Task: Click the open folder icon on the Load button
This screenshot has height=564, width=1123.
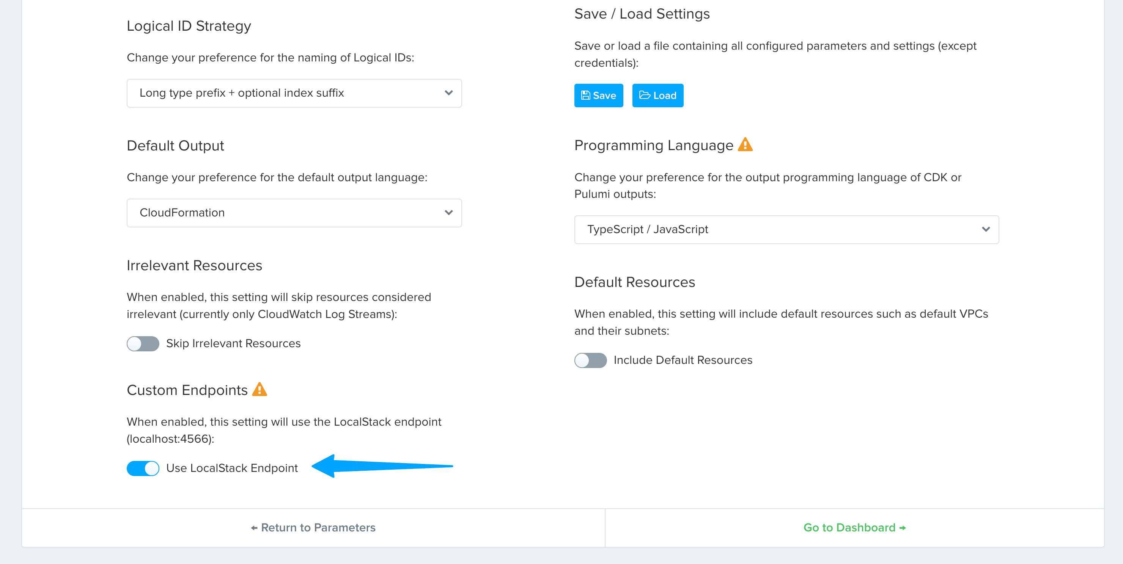Action: click(645, 96)
